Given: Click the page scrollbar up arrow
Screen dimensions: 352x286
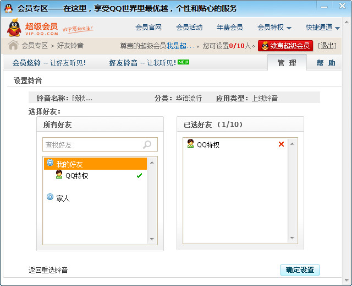Looking at the screenshot, I should [346, 22].
